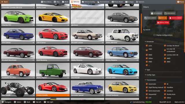Click the Tab right hint icon
Image resolution: width=185 pixels, height=104 pixels.
pyautogui.click(x=45, y=102)
